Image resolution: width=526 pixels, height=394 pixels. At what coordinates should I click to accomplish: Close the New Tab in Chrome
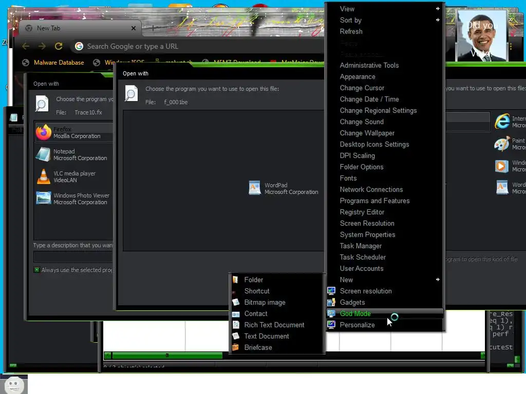133,28
